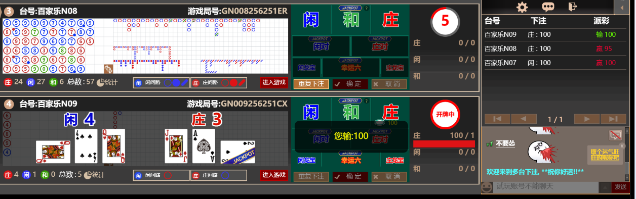Click the red 庄 bet progress bar in N09
This screenshot has width=636, height=199.
click(x=444, y=143)
